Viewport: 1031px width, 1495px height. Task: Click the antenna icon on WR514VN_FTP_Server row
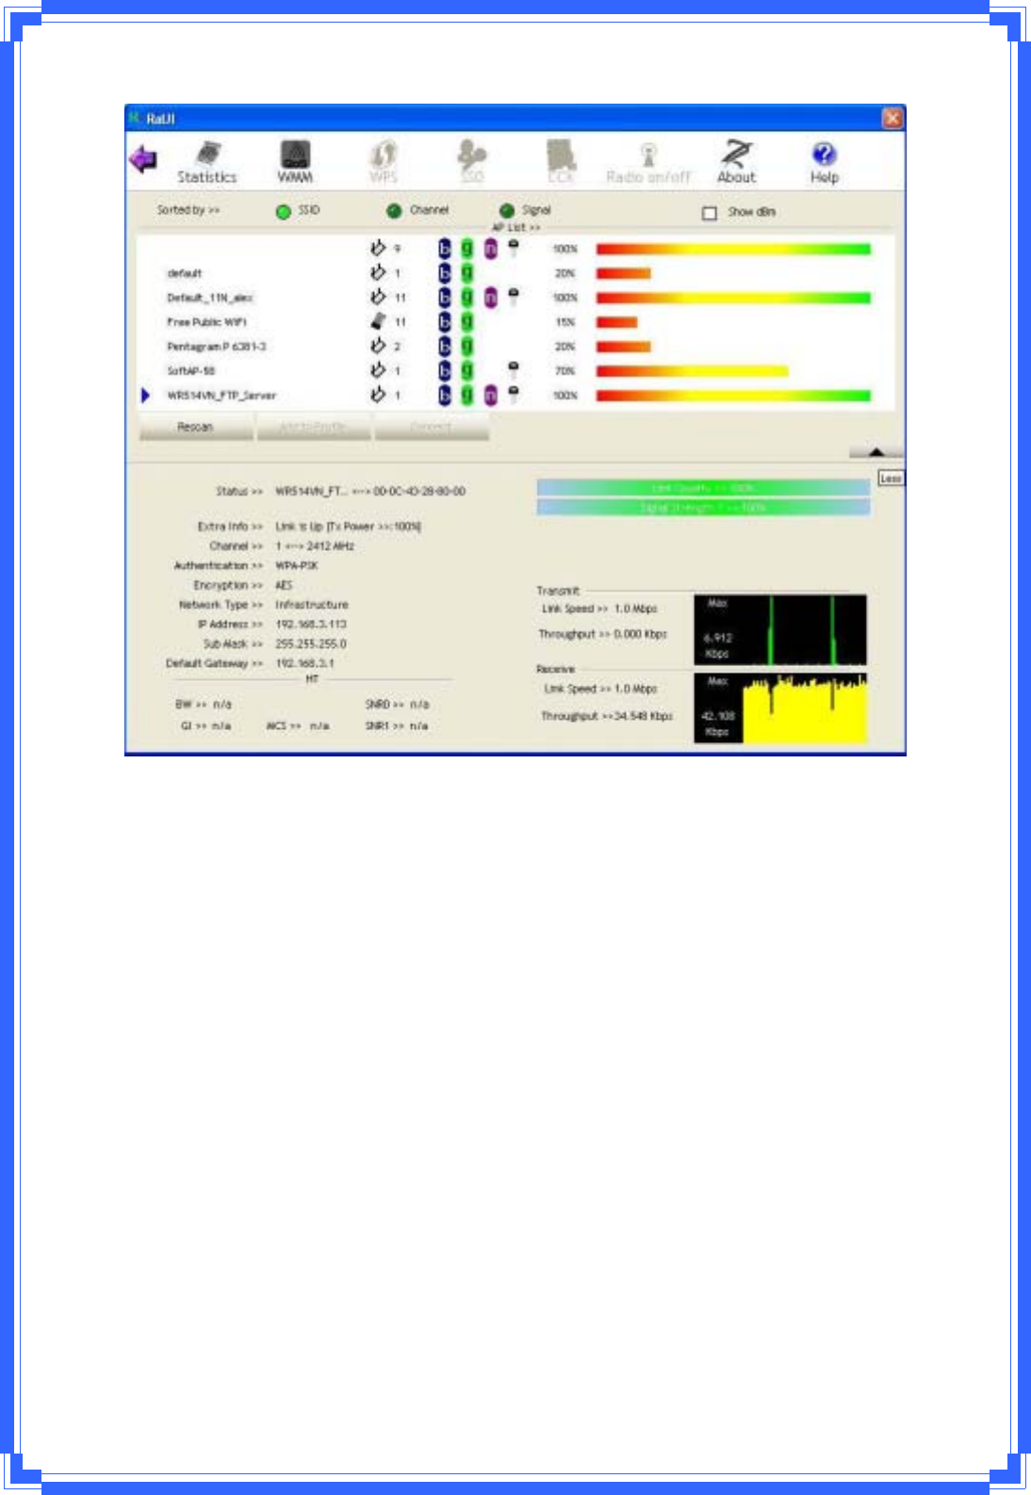pos(378,395)
